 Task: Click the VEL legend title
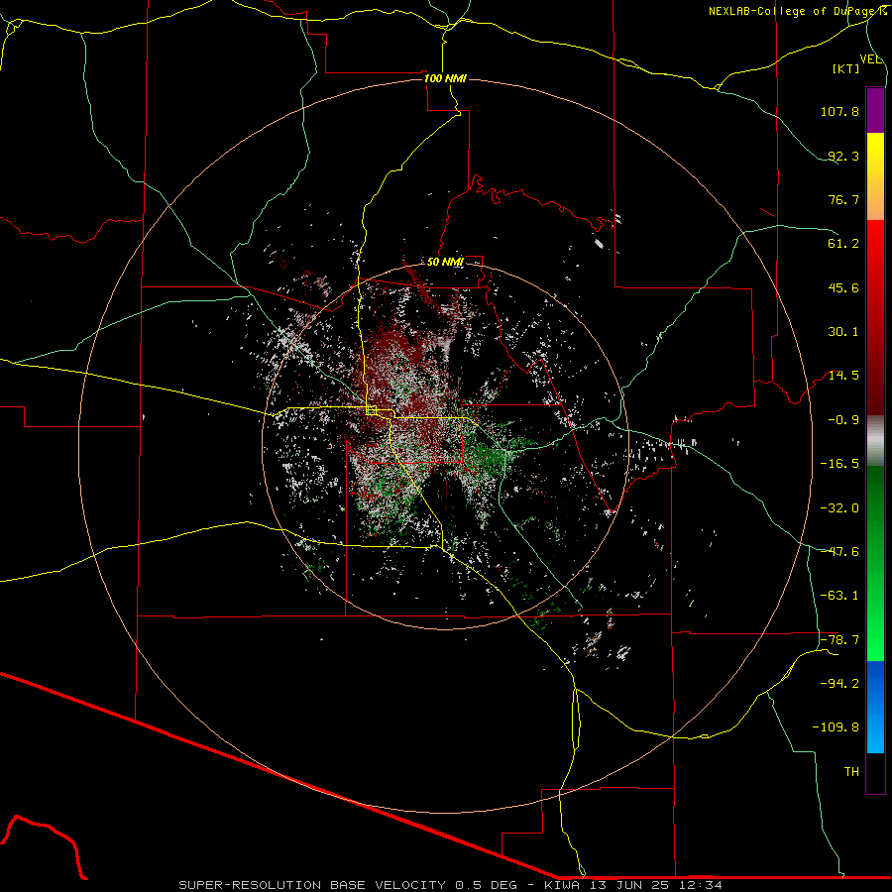point(870,59)
